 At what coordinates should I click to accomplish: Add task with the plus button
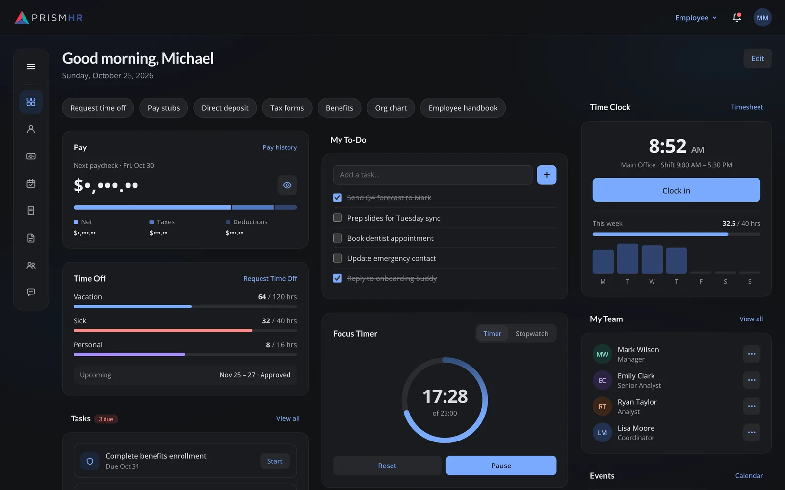(547, 175)
